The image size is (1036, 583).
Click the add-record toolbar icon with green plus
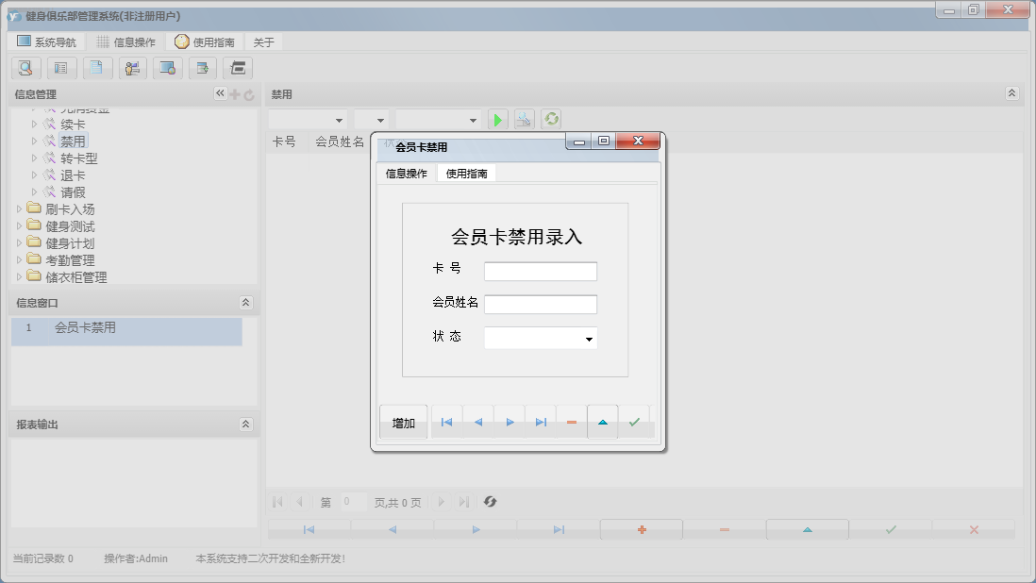tap(202, 68)
